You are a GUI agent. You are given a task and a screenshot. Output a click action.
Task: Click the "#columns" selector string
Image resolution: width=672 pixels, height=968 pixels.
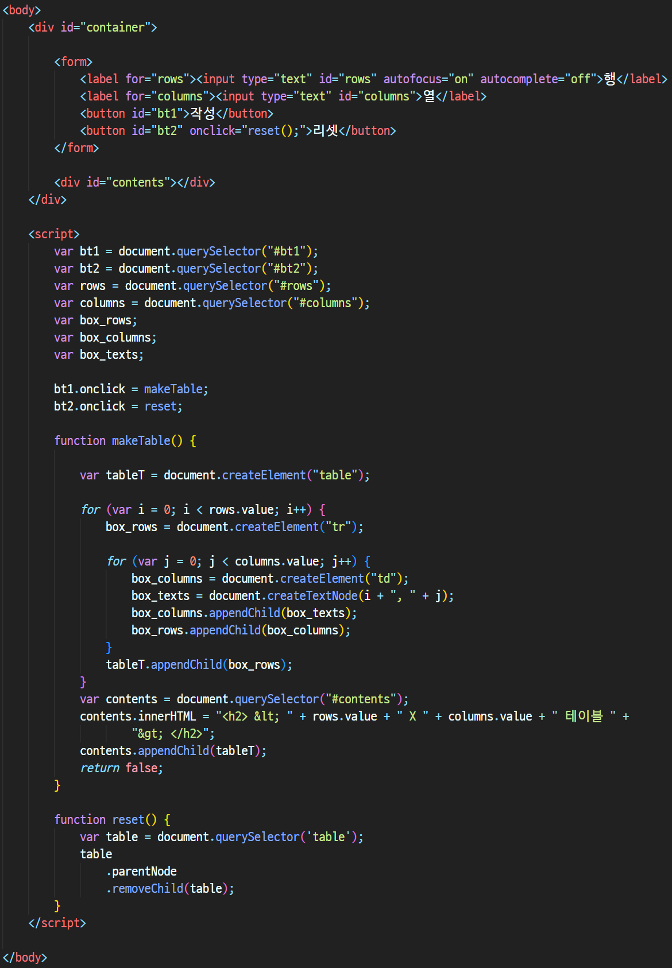point(326,303)
